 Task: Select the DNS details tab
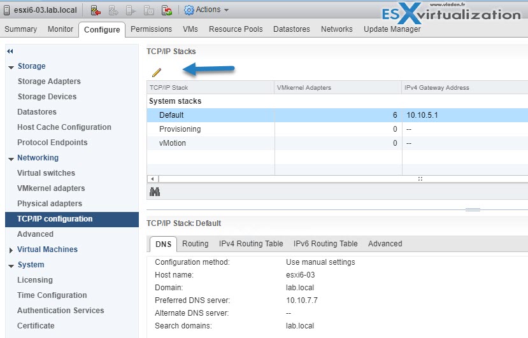tap(163, 244)
